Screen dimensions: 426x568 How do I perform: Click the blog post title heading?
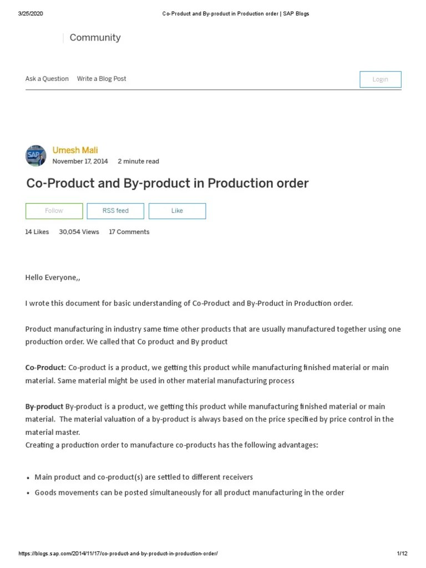point(167,183)
